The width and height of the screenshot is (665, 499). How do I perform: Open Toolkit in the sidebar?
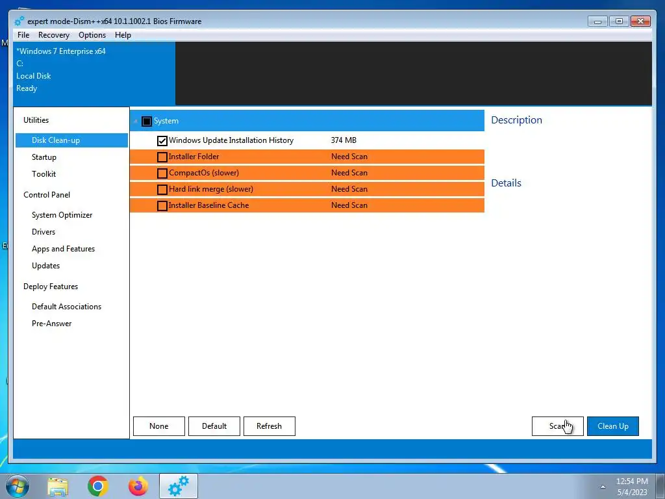pos(44,174)
